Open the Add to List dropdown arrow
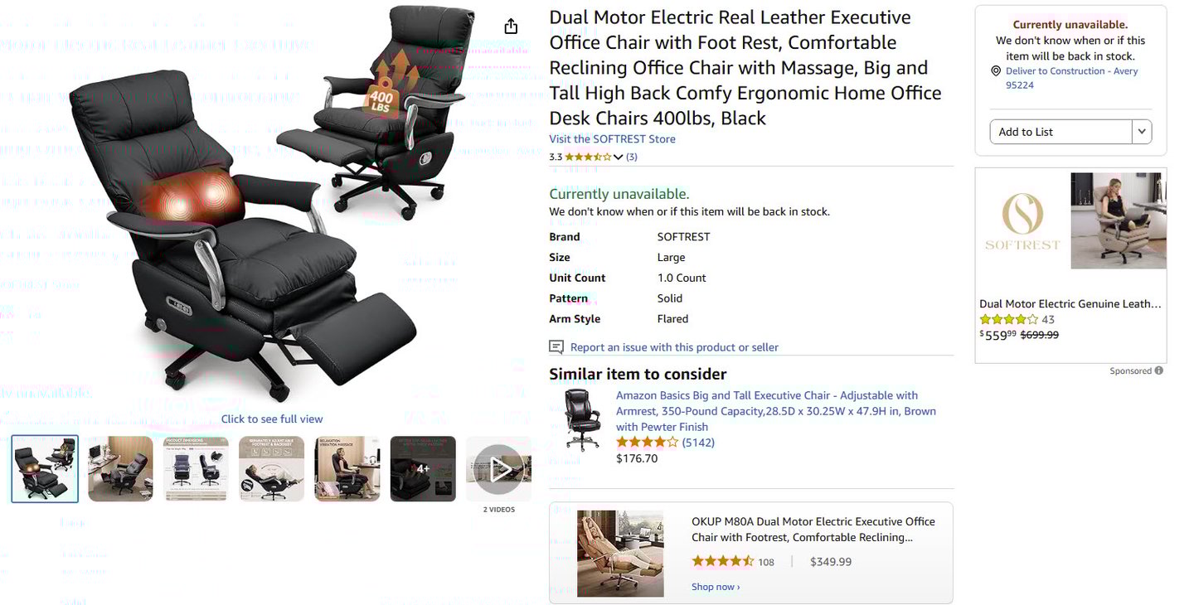The image size is (1194, 605). 1143,132
